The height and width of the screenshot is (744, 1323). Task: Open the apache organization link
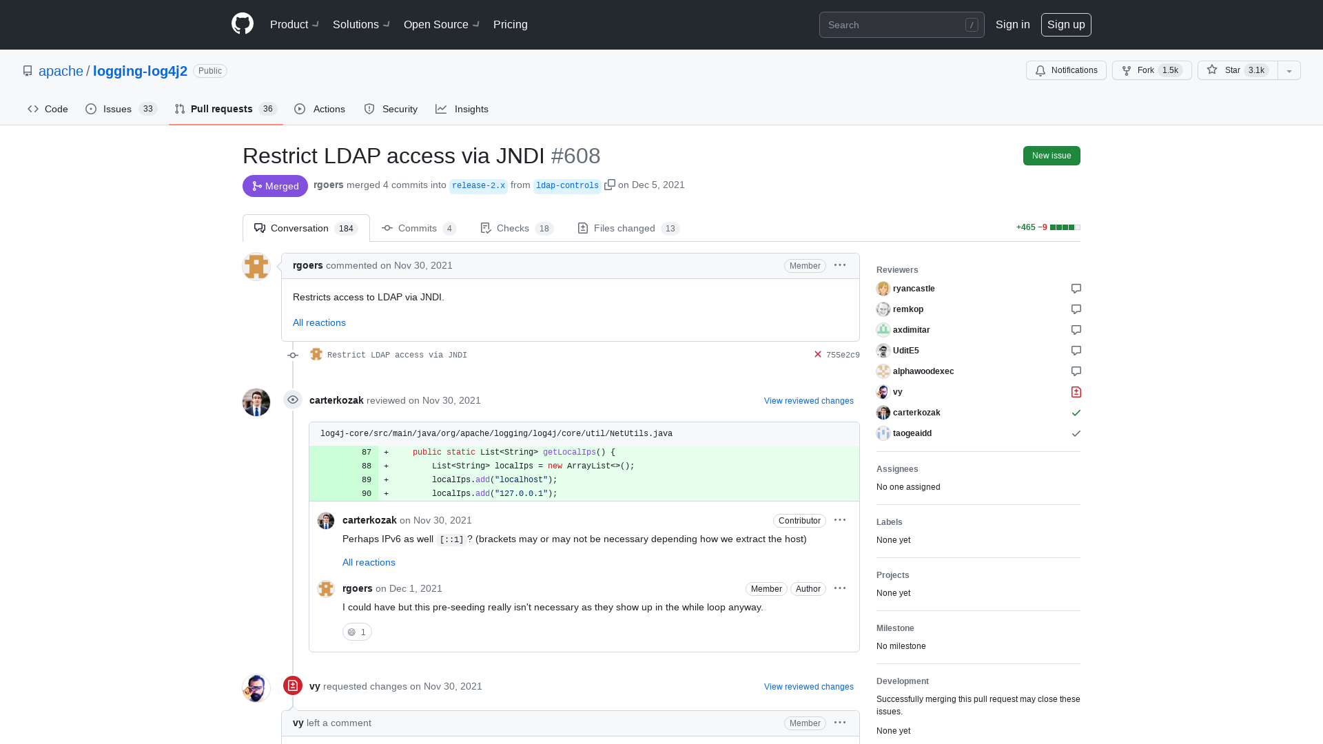click(x=61, y=71)
